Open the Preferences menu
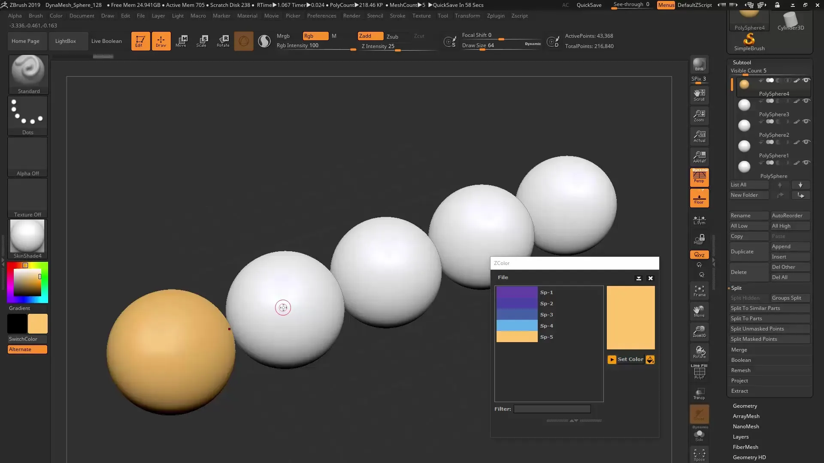 (x=321, y=16)
